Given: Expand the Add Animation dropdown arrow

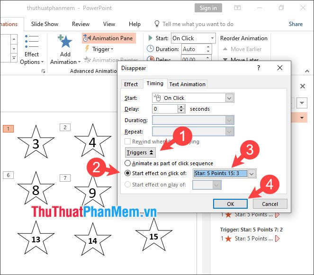Looking at the screenshot, I should point(79,62).
